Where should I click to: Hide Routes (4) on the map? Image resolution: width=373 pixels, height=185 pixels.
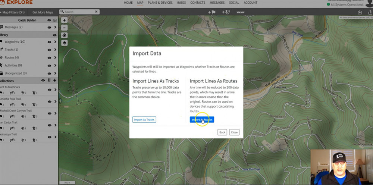[x=49, y=57]
